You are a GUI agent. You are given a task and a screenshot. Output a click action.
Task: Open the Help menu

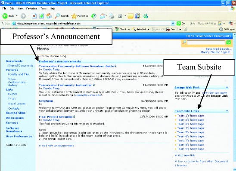(53, 9)
